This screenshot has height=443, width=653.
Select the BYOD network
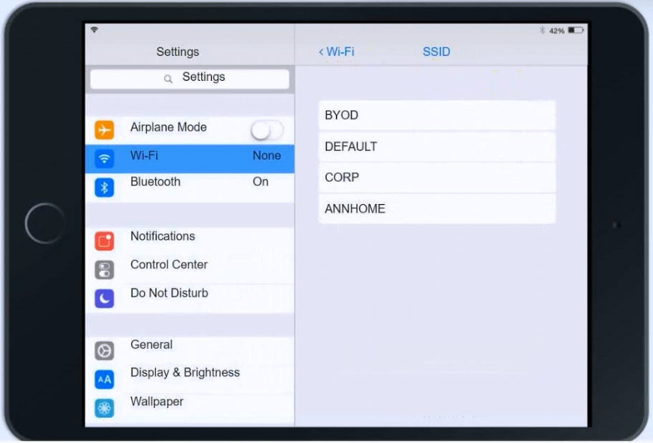coord(436,115)
